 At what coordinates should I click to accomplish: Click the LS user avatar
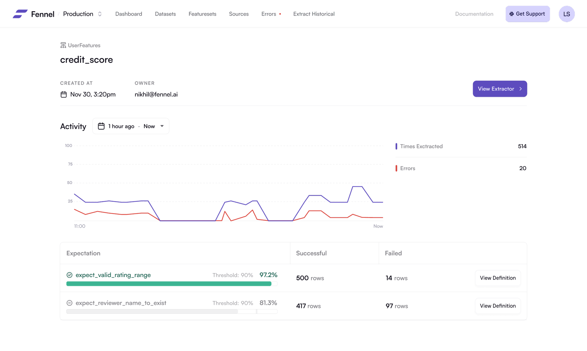(x=567, y=14)
